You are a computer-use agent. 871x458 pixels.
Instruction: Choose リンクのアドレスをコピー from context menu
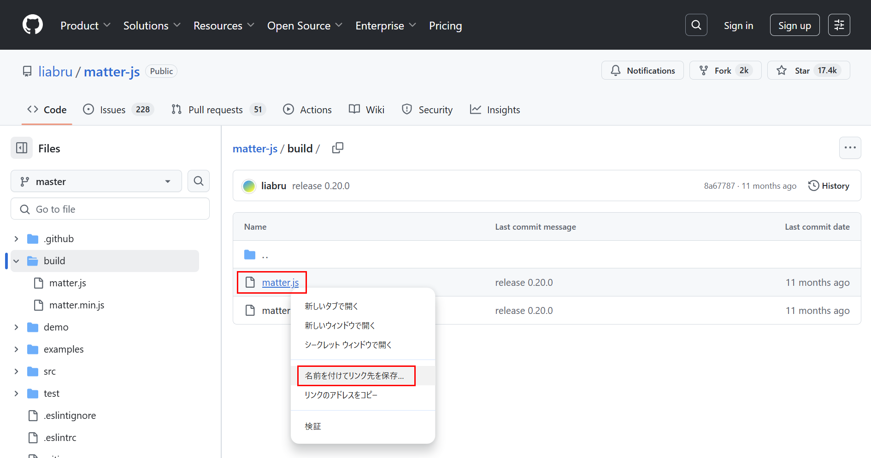341,395
